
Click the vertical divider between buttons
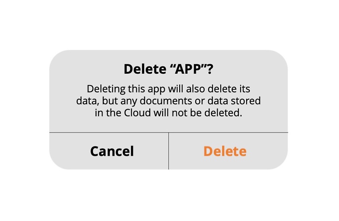tap(168, 151)
